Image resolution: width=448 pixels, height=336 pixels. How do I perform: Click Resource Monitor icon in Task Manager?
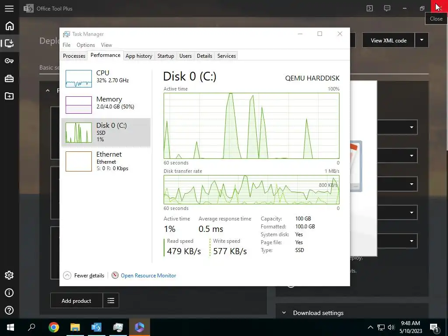tap(115, 275)
